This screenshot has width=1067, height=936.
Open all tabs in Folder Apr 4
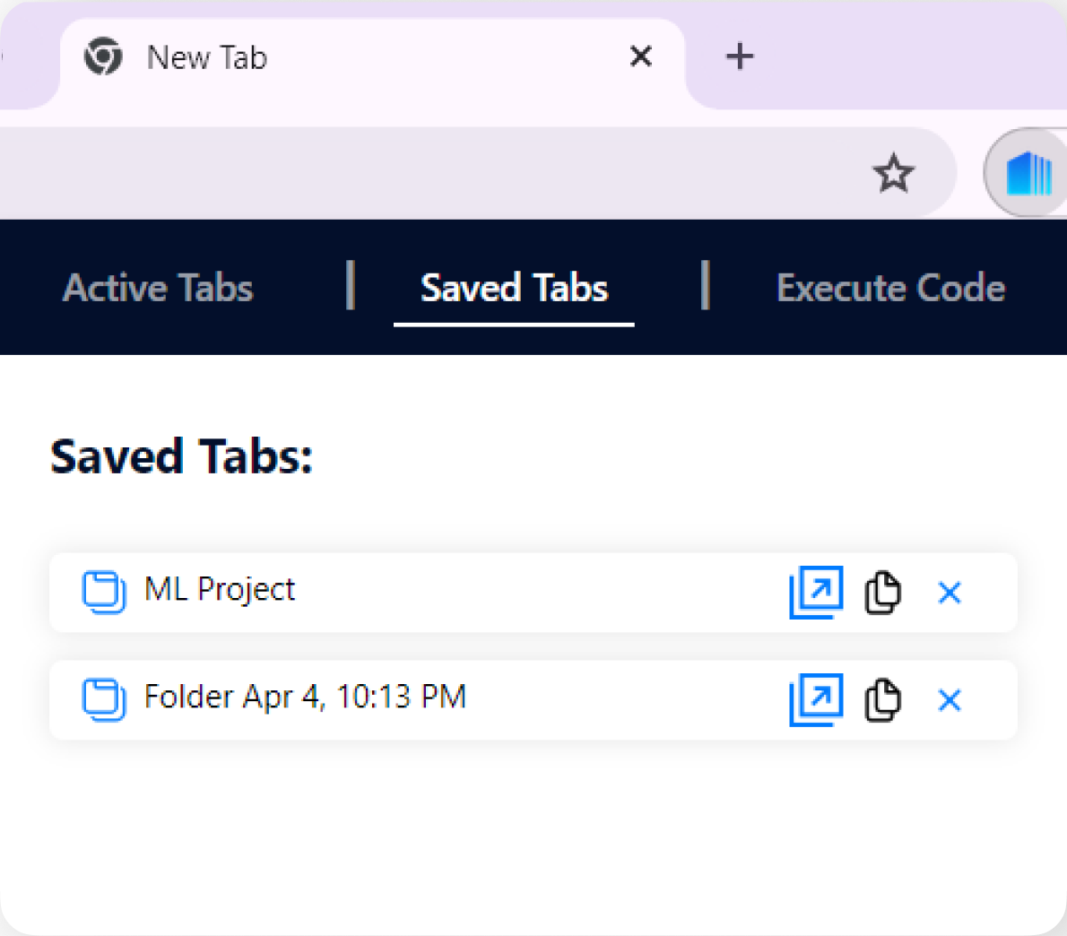click(x=816, y=699)
